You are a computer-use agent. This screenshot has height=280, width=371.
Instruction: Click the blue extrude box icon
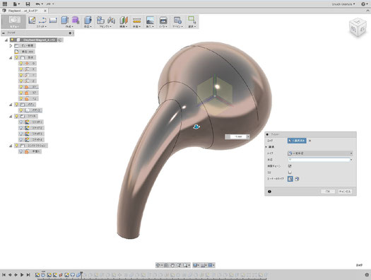pyautogui.click(x=64, y=20)
